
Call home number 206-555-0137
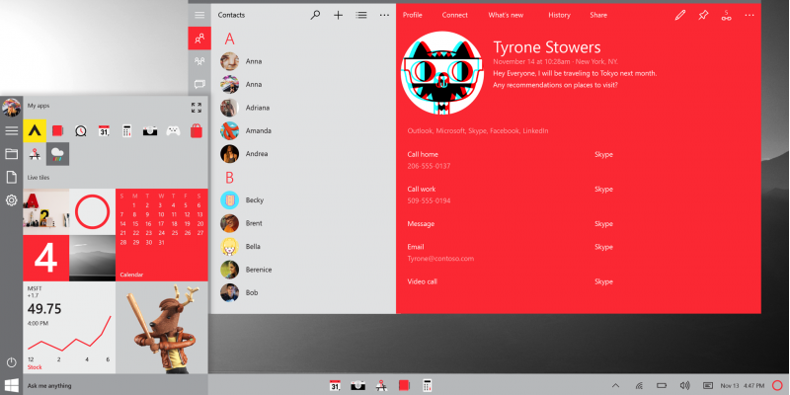[429, 166]
